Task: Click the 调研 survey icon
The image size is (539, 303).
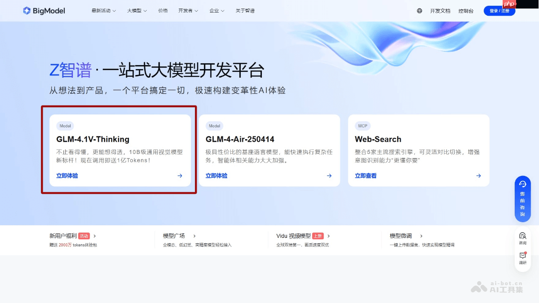Action: point(523,258)
